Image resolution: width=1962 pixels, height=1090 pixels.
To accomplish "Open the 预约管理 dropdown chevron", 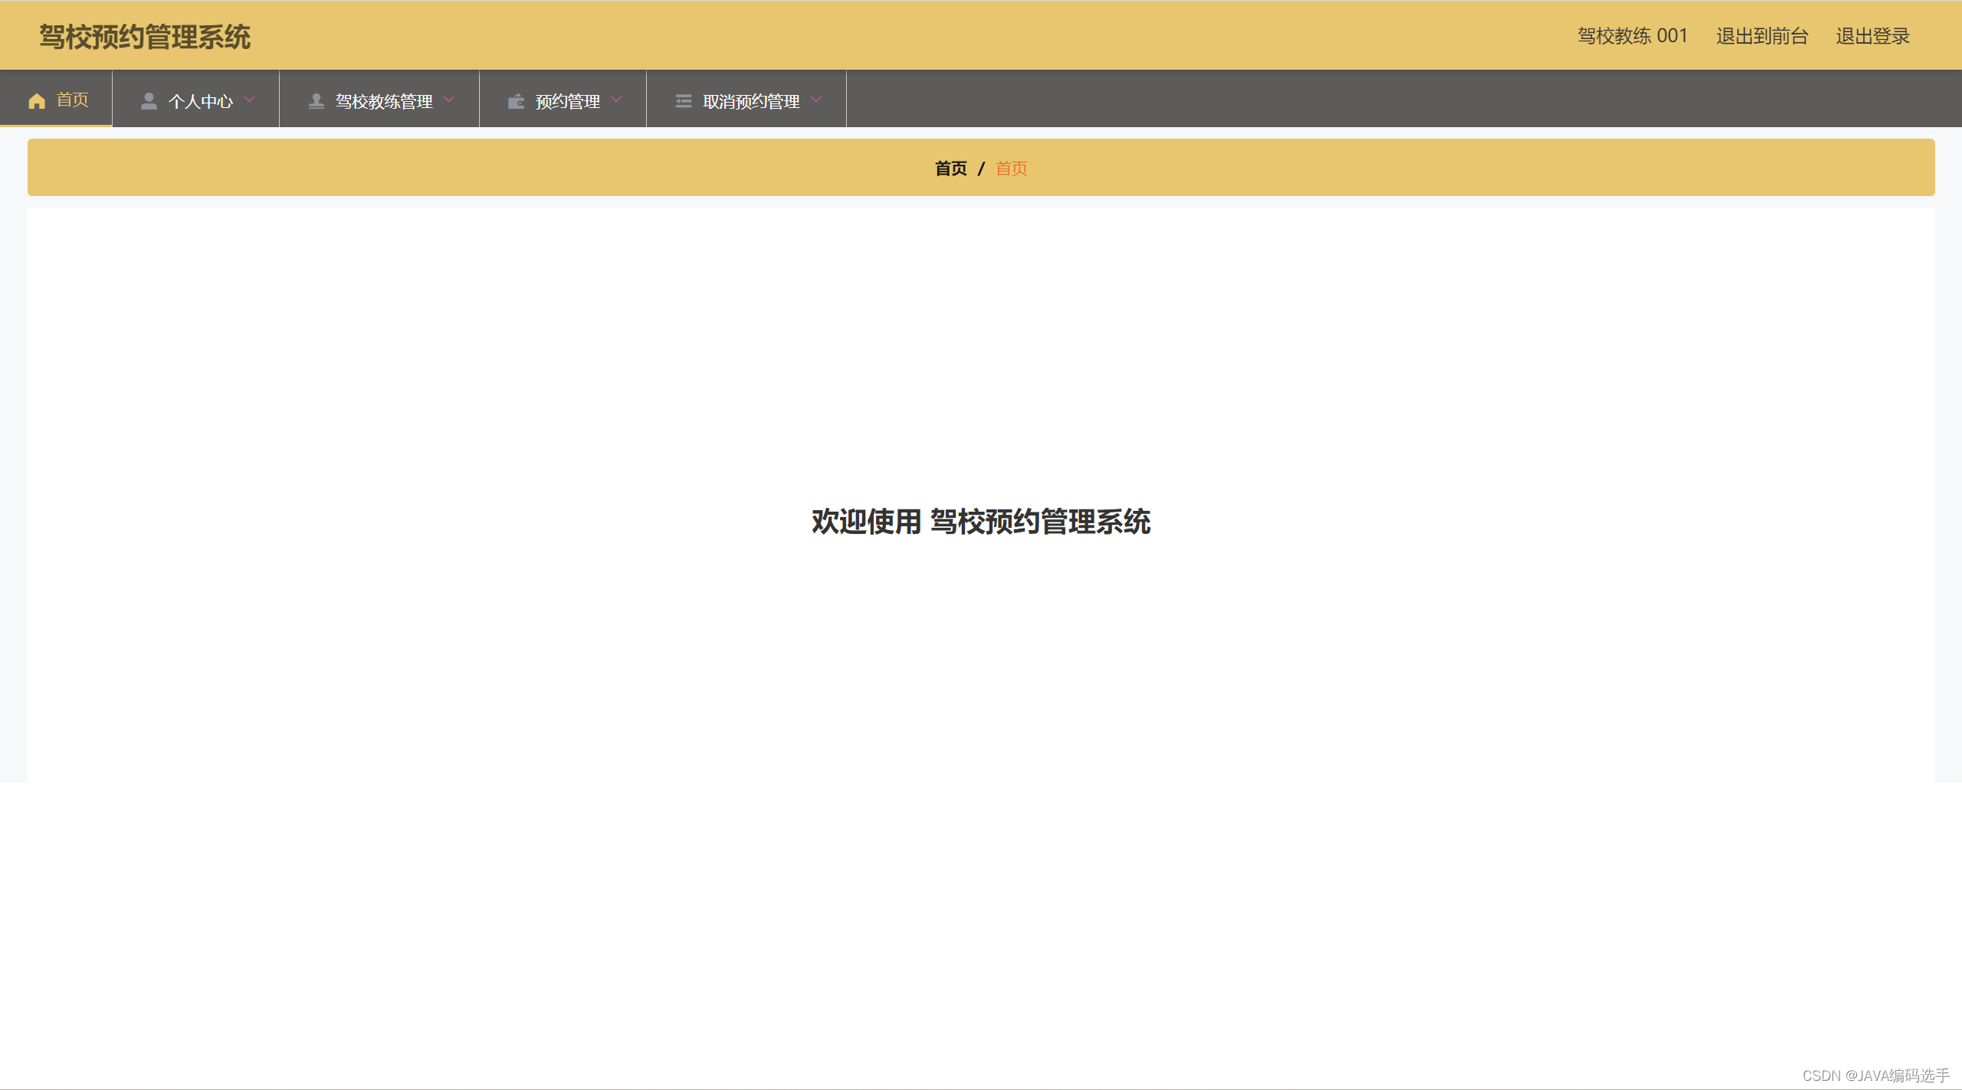I will pyautogui.click(x=618, y=100).
